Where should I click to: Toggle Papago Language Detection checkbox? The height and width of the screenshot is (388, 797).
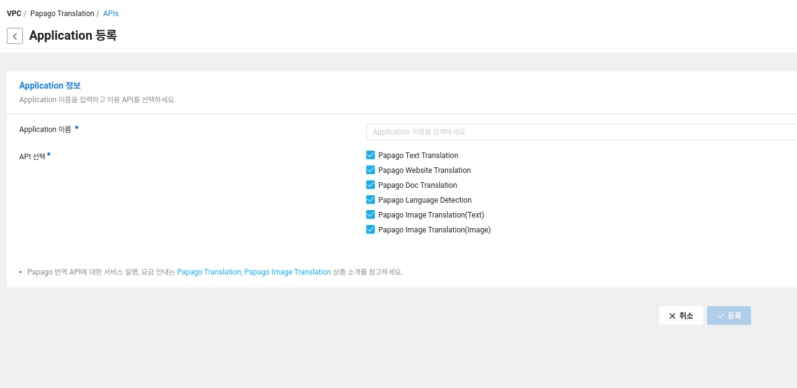click(371, 200)
